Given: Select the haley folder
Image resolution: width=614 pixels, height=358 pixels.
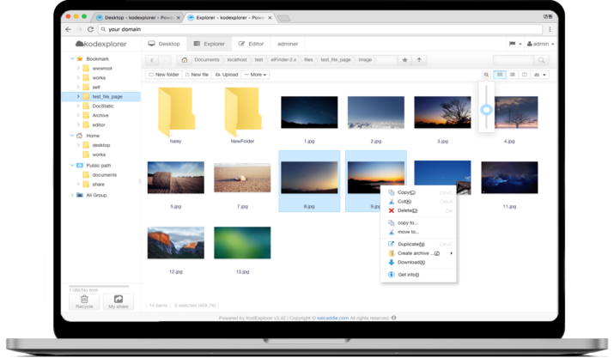Looking at the screenshot, I should [176, 116].
